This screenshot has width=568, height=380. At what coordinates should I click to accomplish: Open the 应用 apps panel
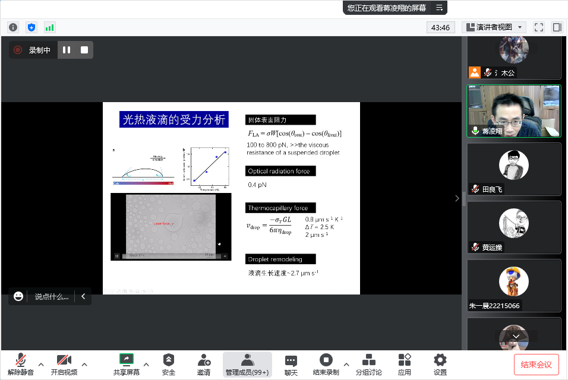click(x=405, y=364)
